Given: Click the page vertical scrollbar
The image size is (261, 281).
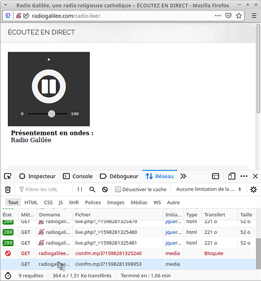Looking at the screenshot, I should 259,69.
